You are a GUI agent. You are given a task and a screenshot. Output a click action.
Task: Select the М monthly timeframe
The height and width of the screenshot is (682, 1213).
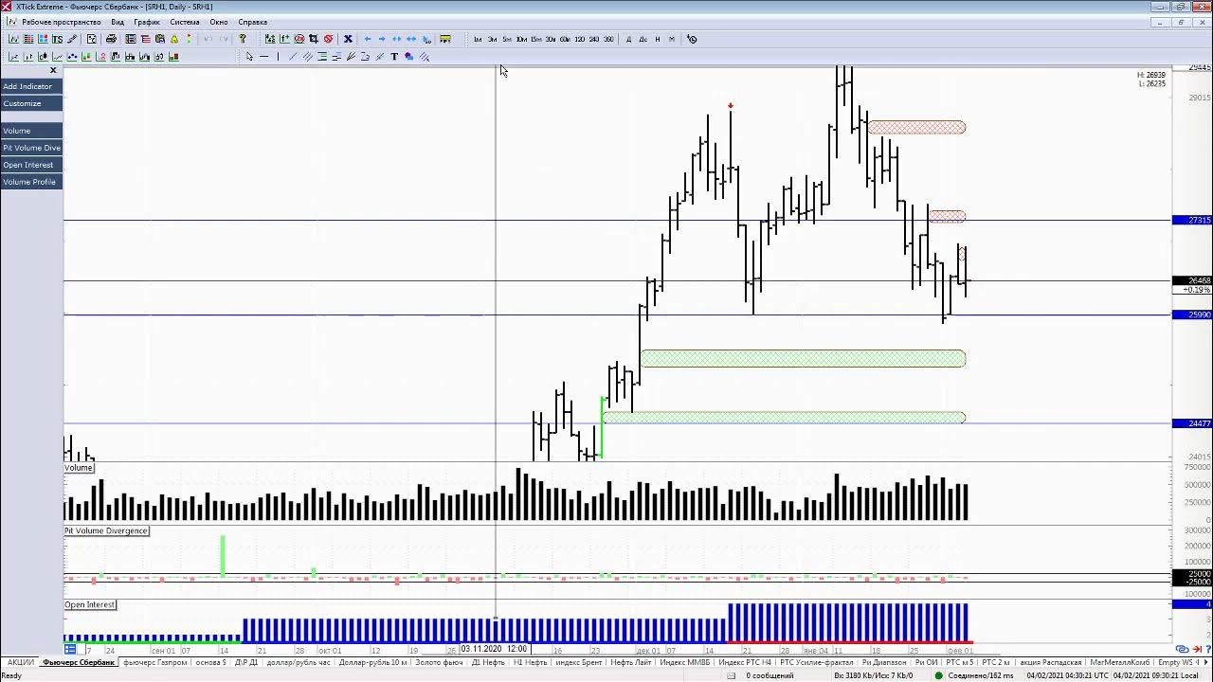pyautogui.click(x=672, y=39)
